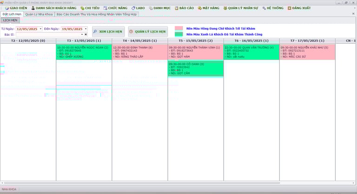Click 'Nền Màu Hồng Đang Chờ Khách' legend text
This screenshot has height=194, width=357.
click(221, 28)
